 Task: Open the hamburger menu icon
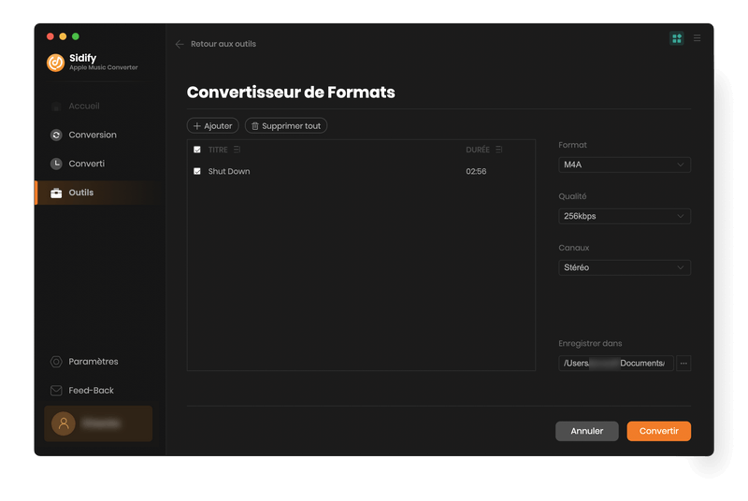[x=697, y=38]
